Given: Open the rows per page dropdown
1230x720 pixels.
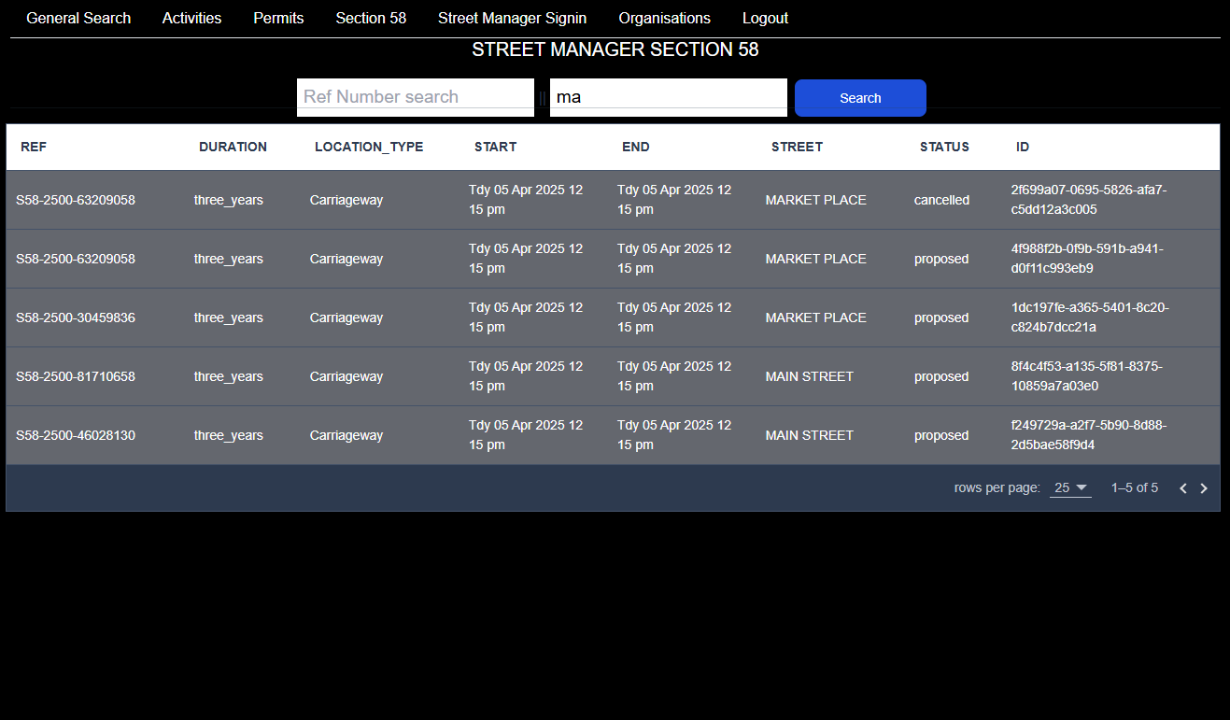Looking at the screenshot, I should [1070, 487].
